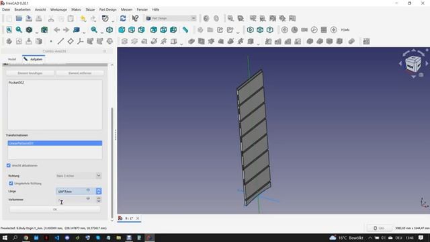Open the Part Design menu
Viewport: 430px width, 242px height.
[x=107, y=9]
